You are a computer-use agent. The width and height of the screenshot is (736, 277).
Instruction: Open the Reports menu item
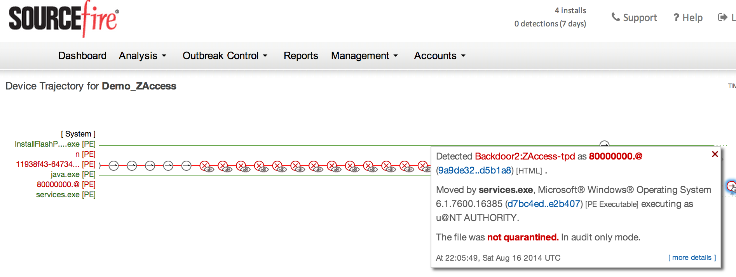[x=301, y=56]
